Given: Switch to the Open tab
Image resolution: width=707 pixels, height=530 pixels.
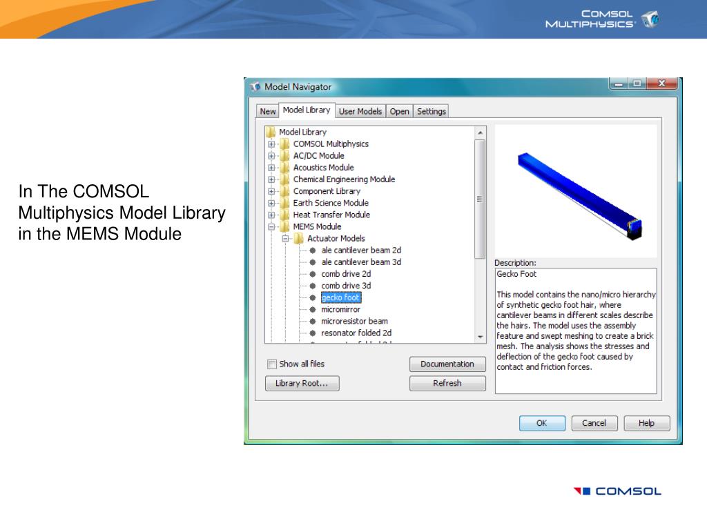Looking at the screenshot, I should click(x=399, y=111).
